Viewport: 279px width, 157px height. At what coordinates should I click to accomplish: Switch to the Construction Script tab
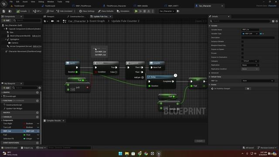coord(77,17)
